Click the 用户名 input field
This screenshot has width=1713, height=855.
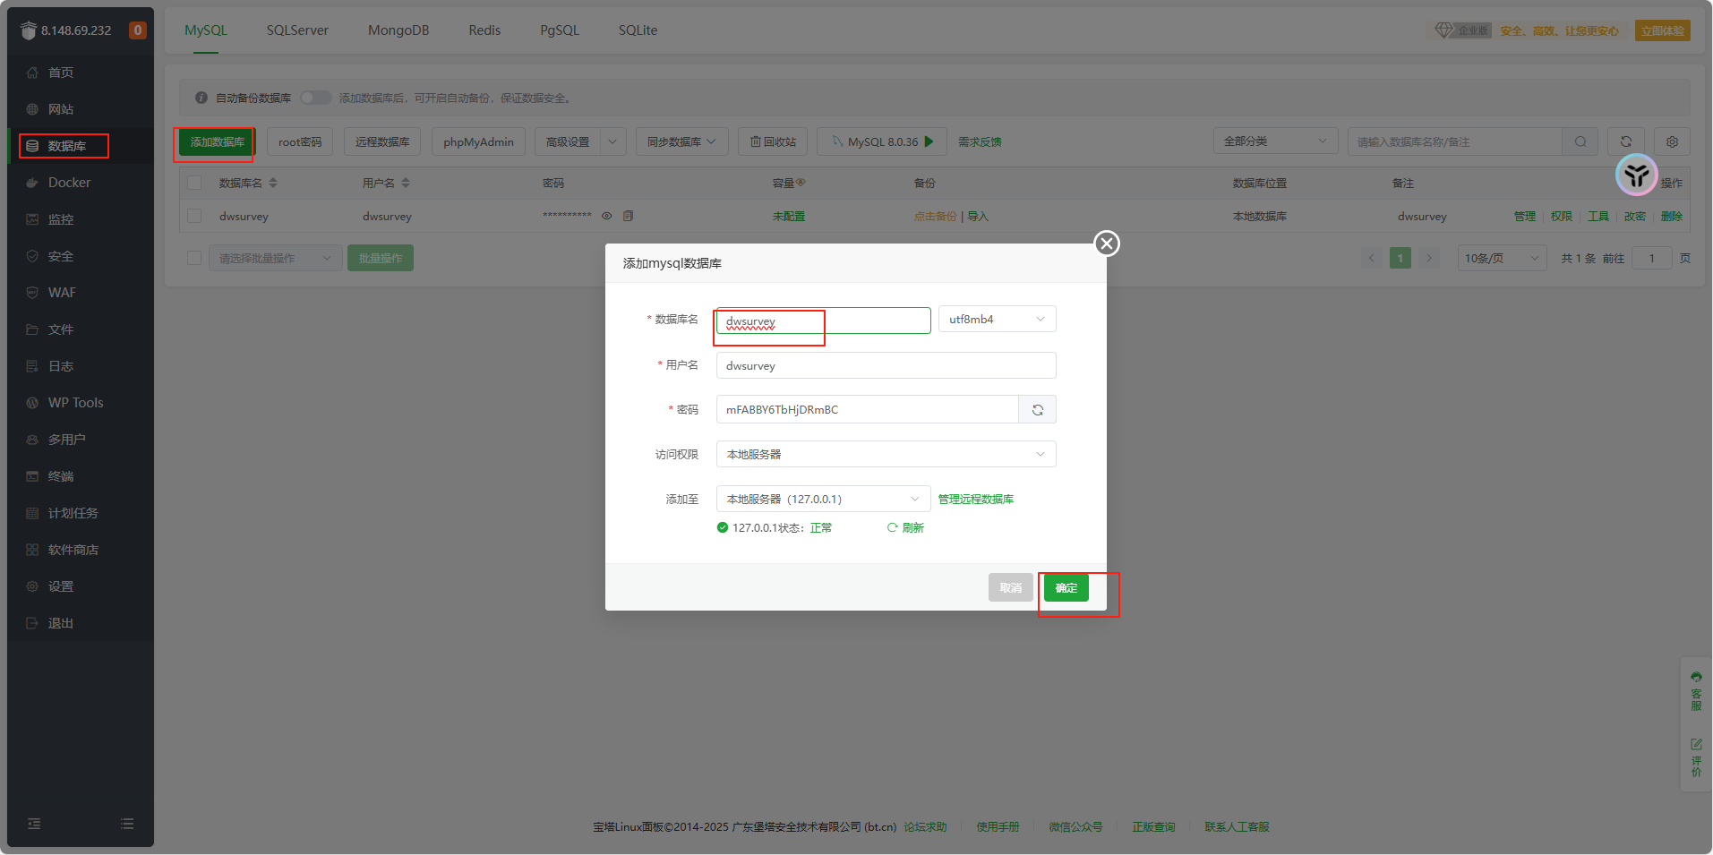tap(886, 366)
